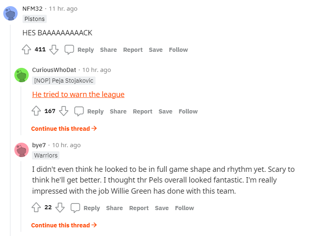Click bye7's pink avatar
Image resolution: width=314 pixels, height=236 pixels.
pos(21,150)
